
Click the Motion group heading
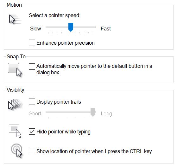(x=14, y=5)
